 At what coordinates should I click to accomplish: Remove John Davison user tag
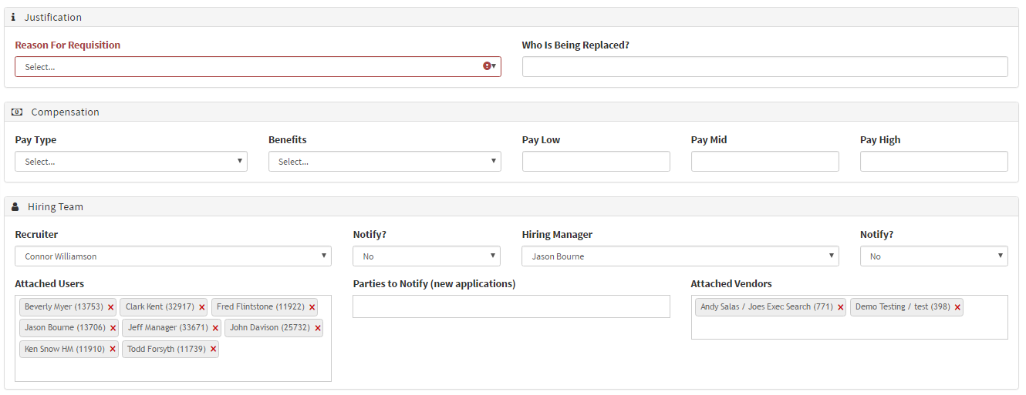point(317,328)
